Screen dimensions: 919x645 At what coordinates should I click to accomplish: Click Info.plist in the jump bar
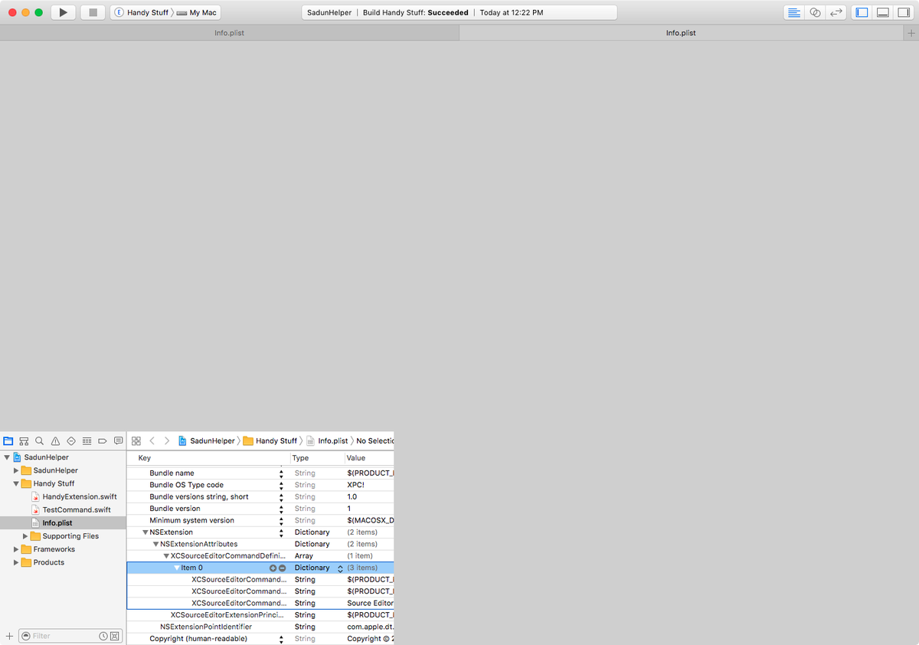[x=327, y=441]
